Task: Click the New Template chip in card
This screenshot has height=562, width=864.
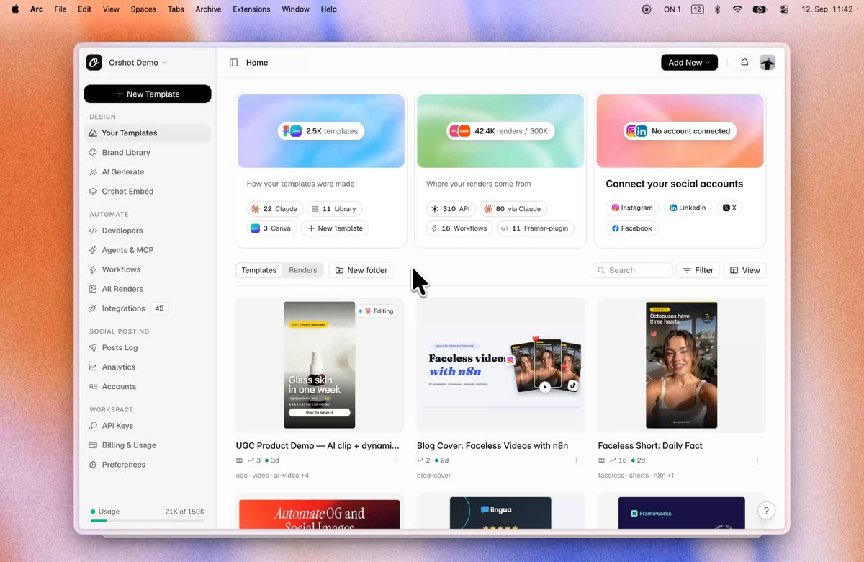Action: coord(335,228)
